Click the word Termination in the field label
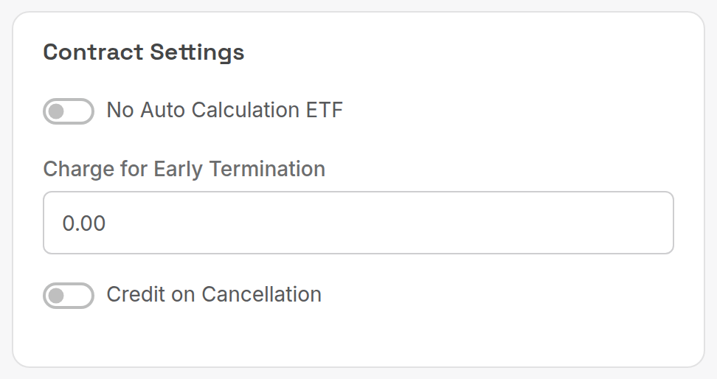This screenshot has height=379, width=717. (x=267, y=169)
